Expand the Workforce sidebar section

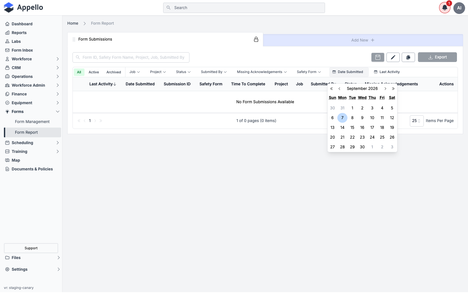(x=32, y=59)
